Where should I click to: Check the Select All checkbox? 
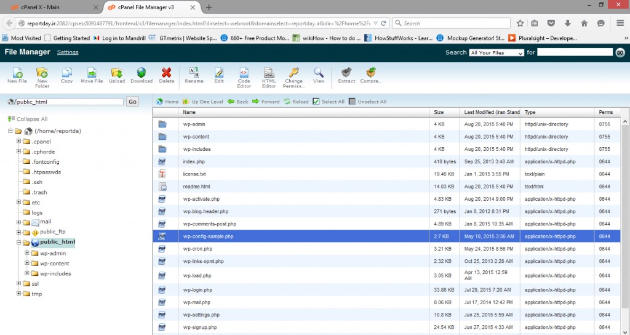pyautogui.click(x=316, y=102)
